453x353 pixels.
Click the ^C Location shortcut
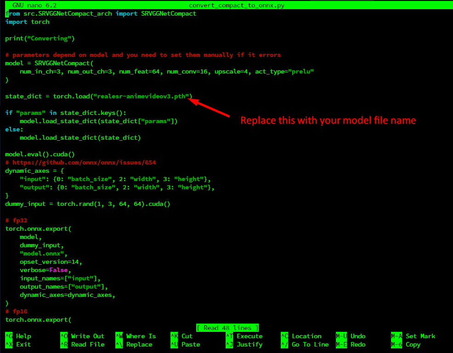tap(300, 336)
